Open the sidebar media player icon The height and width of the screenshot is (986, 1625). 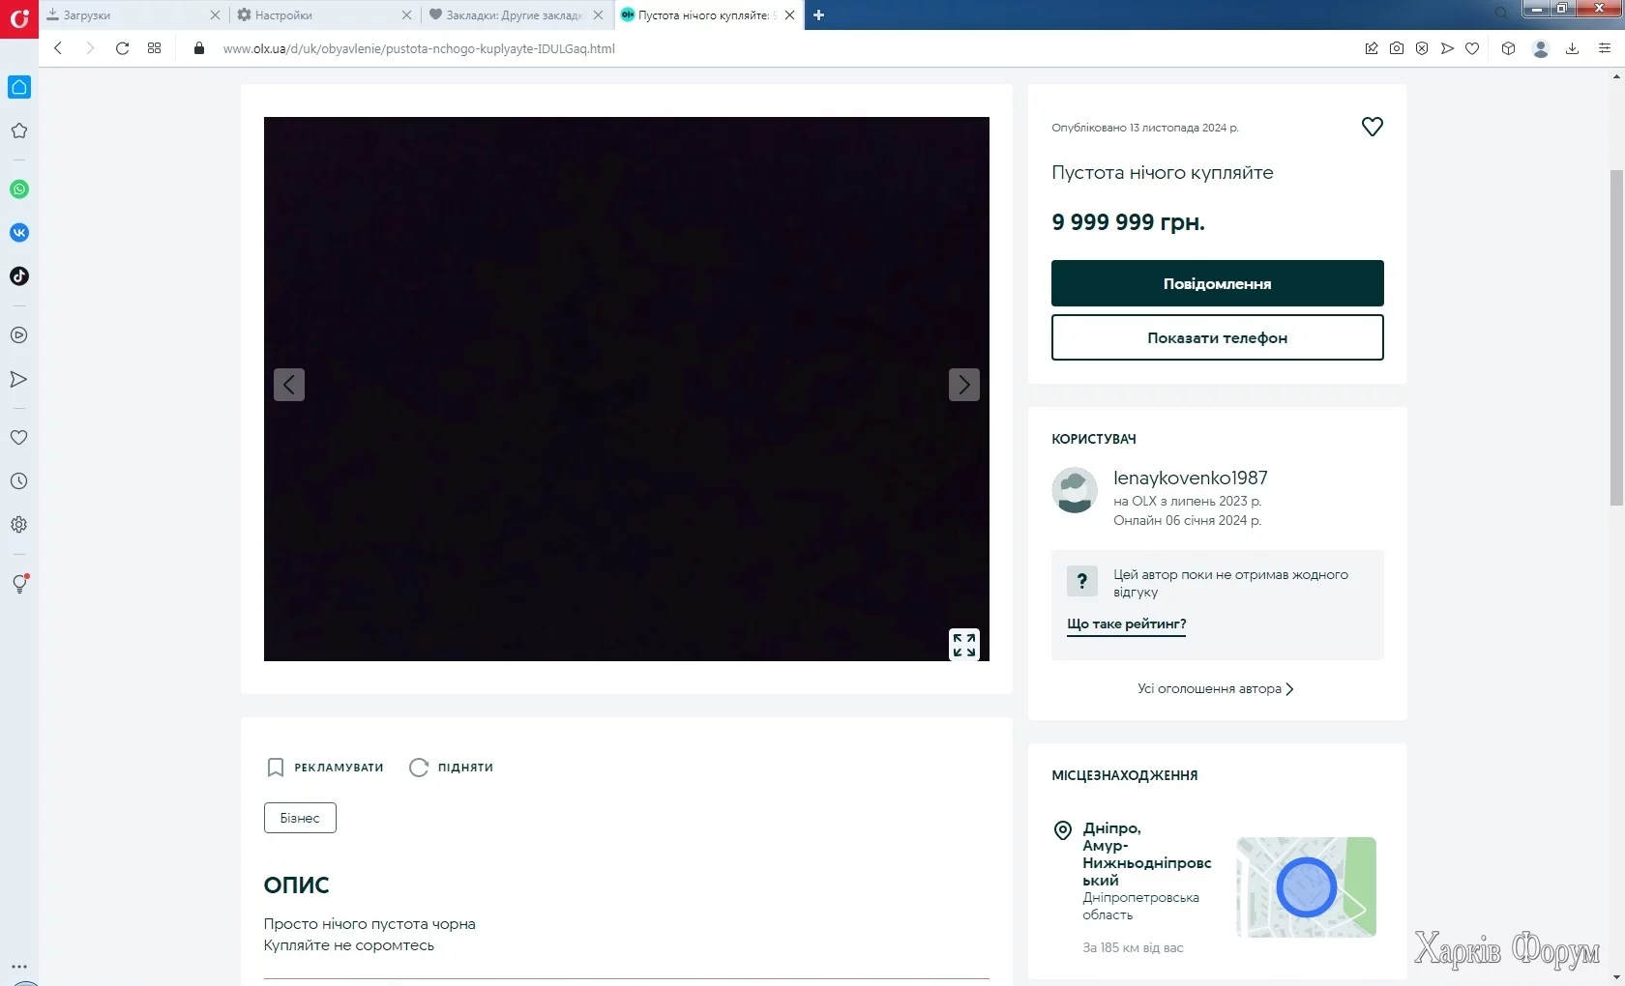(x=19, y=335)
